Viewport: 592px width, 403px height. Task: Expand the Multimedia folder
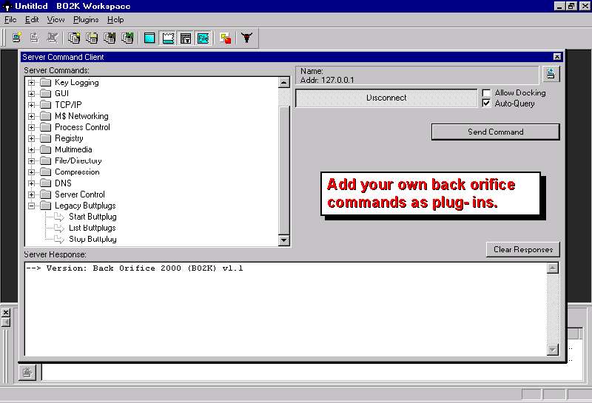pos(32,150)
